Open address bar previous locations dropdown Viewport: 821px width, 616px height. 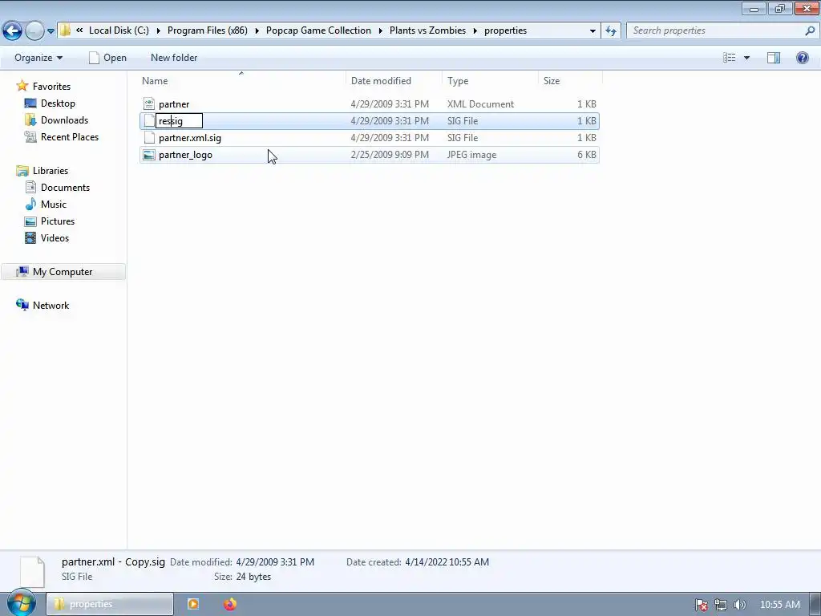pyautogui.click(x=592, y=30)
